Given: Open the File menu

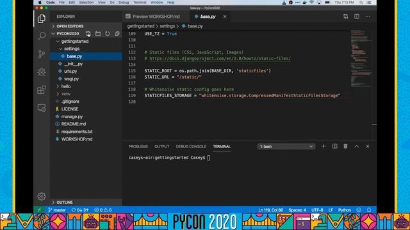Looking at the screenshot, I should pos(61,3).
